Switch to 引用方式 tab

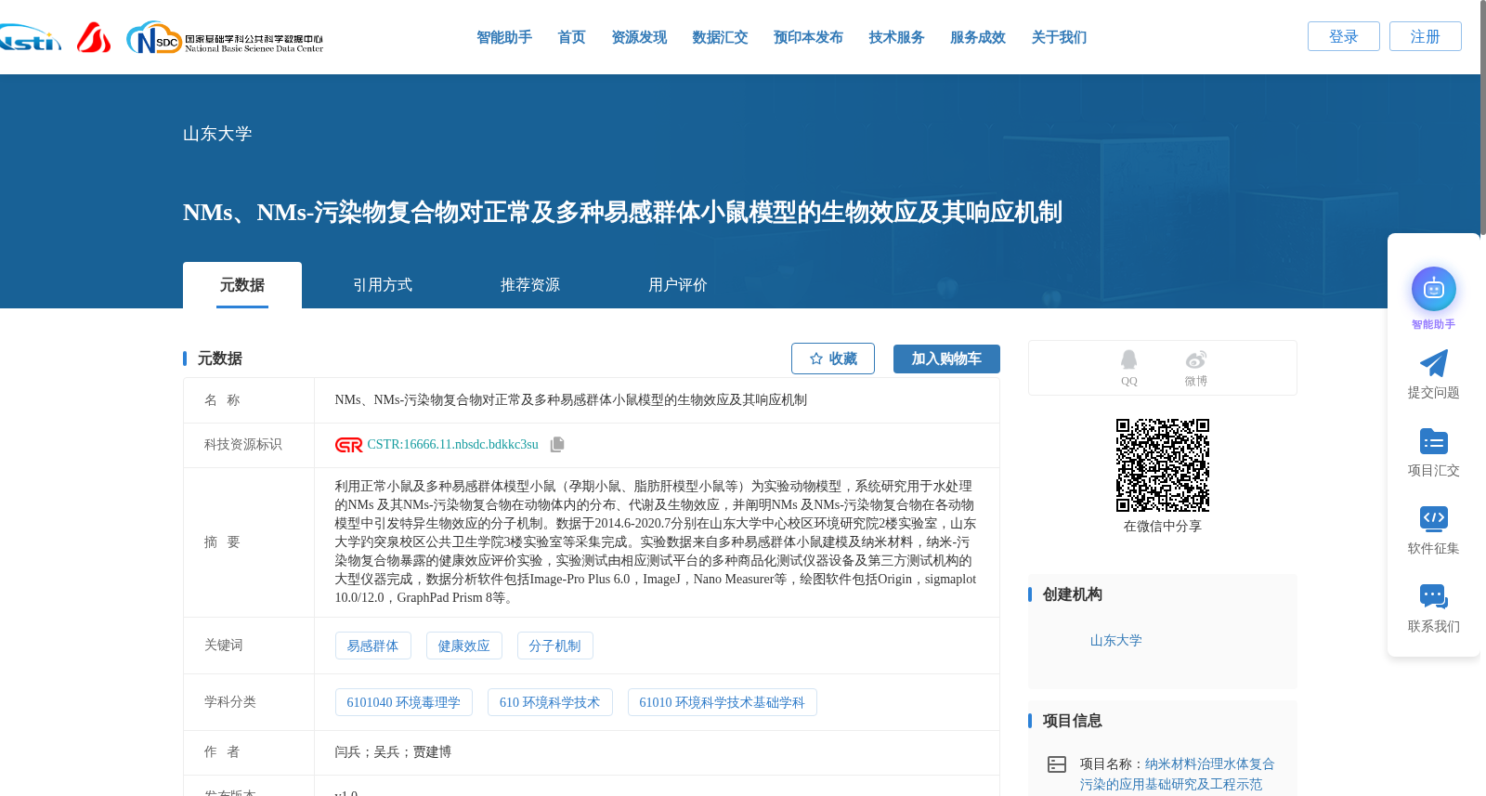click(x=383, y=285)
